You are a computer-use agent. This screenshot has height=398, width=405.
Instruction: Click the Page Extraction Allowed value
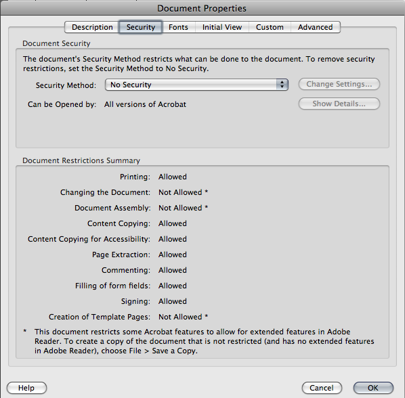tap(173, 255)
